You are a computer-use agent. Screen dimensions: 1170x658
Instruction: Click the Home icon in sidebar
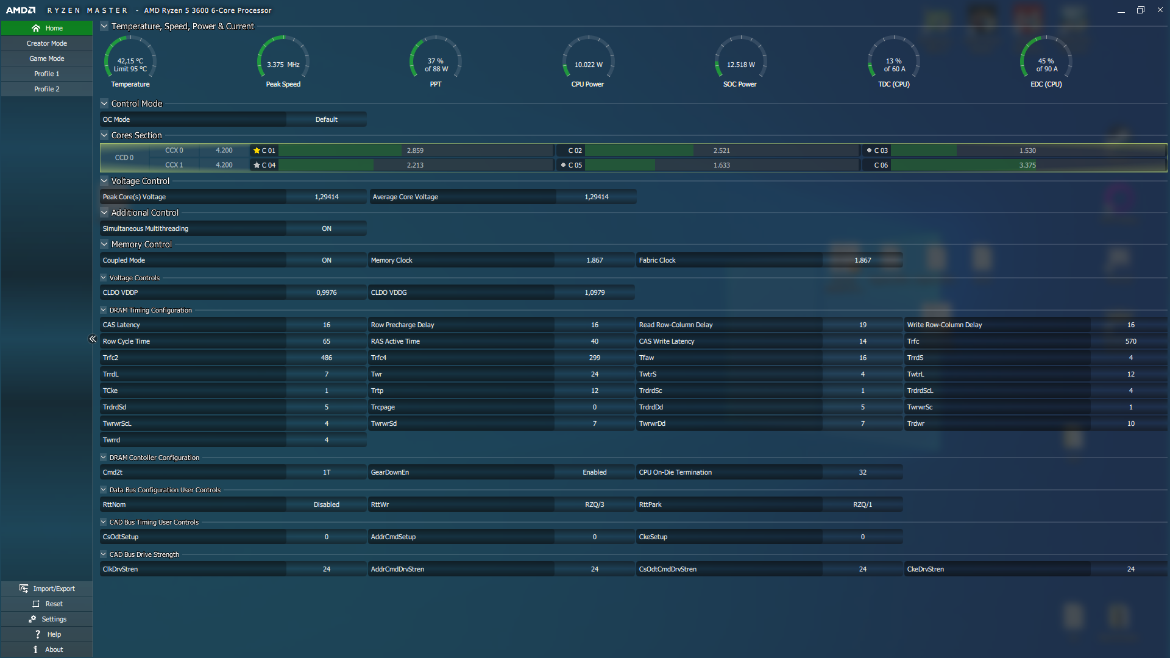coord(36,28)
